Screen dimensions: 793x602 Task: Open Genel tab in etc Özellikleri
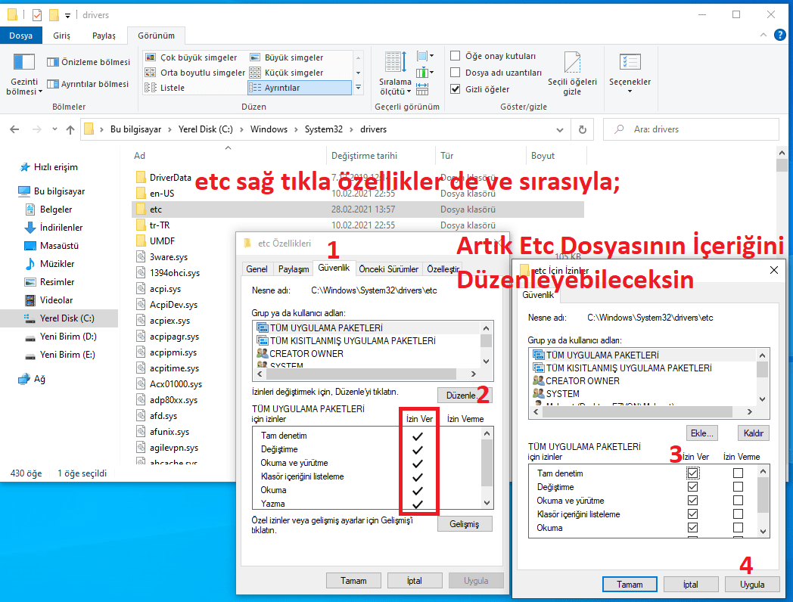pos(257,269)
